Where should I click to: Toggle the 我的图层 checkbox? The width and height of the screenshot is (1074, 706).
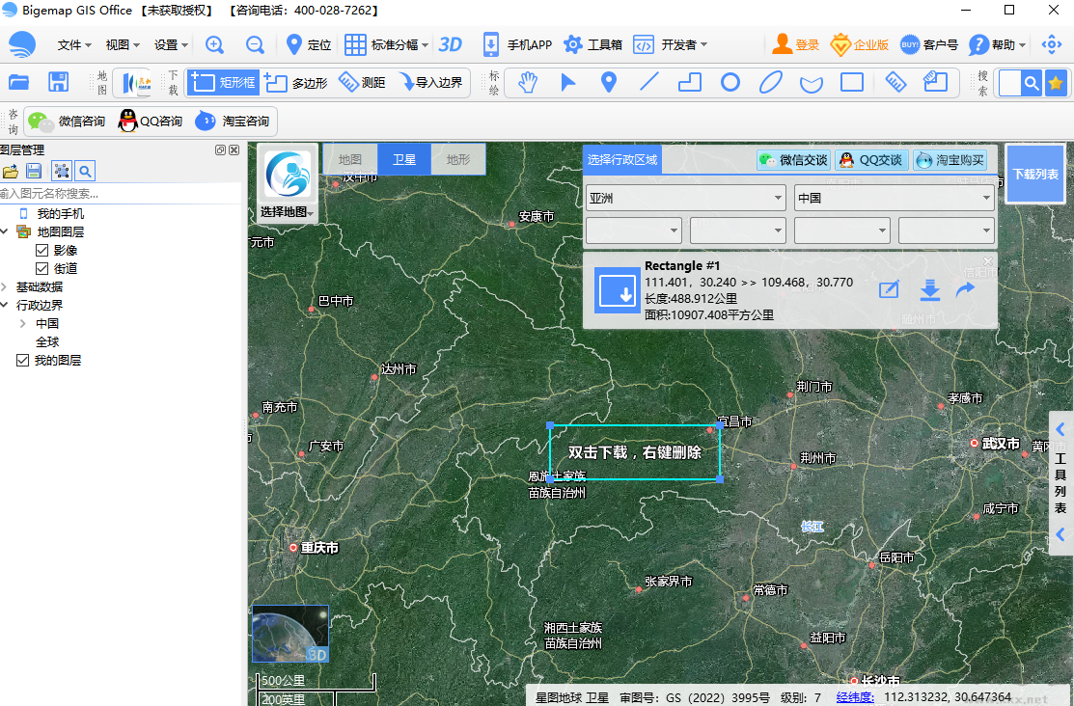[22, 360]
